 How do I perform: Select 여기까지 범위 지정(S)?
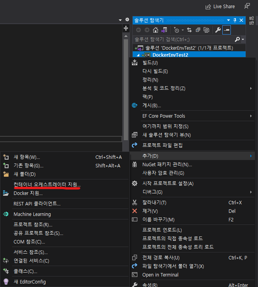point(192,126)
